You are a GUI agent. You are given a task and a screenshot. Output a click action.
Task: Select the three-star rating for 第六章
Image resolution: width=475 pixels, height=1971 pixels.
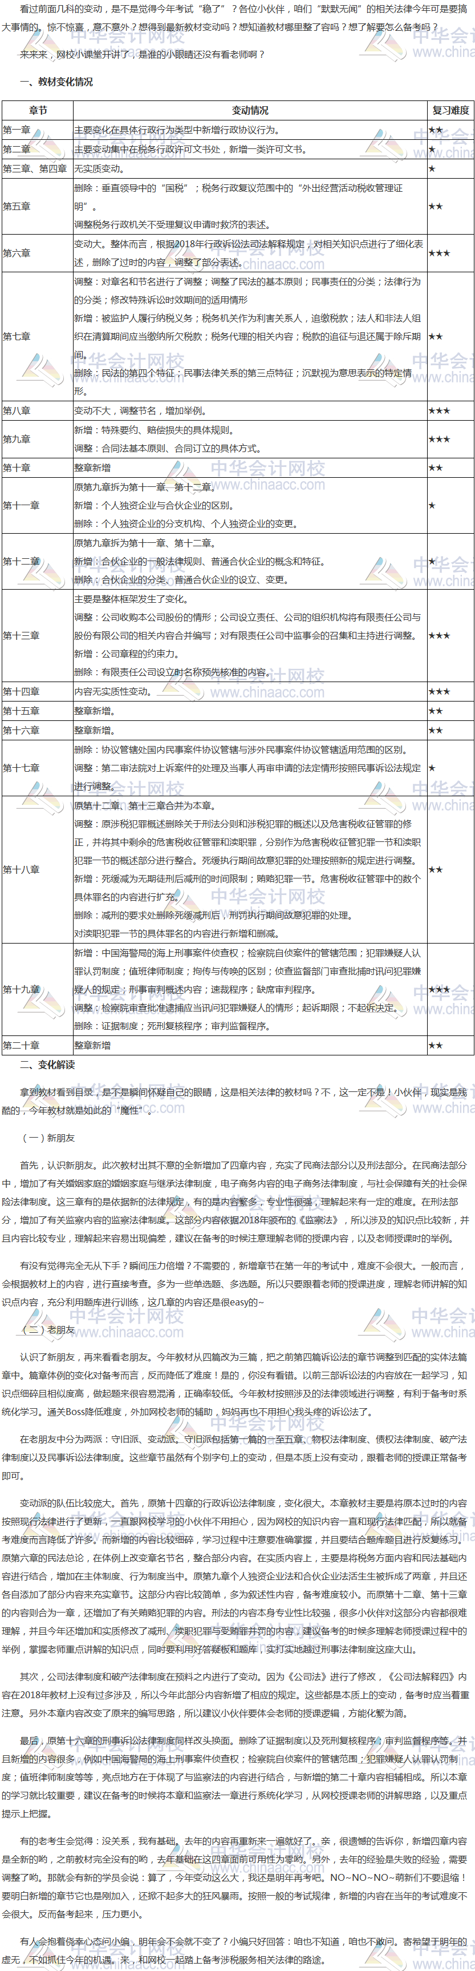point(439,253)
